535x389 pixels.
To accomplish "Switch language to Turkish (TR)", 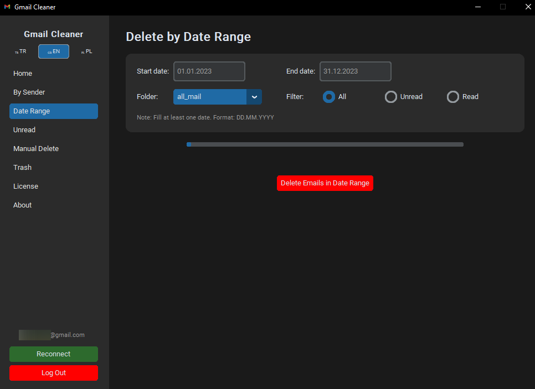I will click(20, 51).
